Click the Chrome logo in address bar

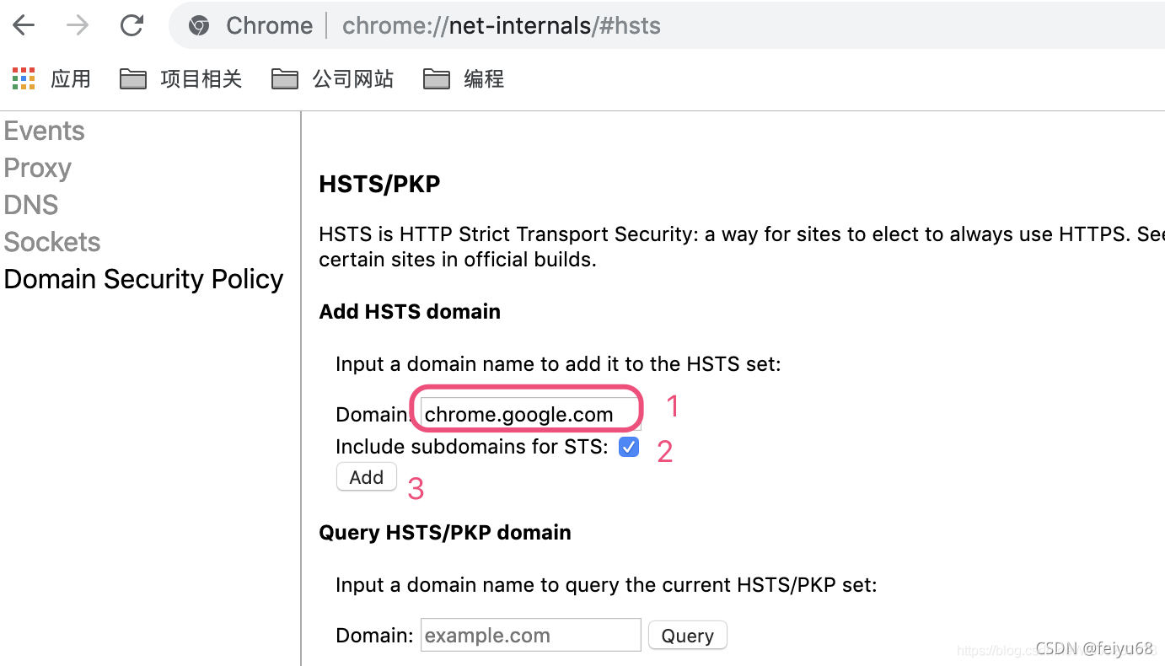pyautogui.click(x=199, y=25)
